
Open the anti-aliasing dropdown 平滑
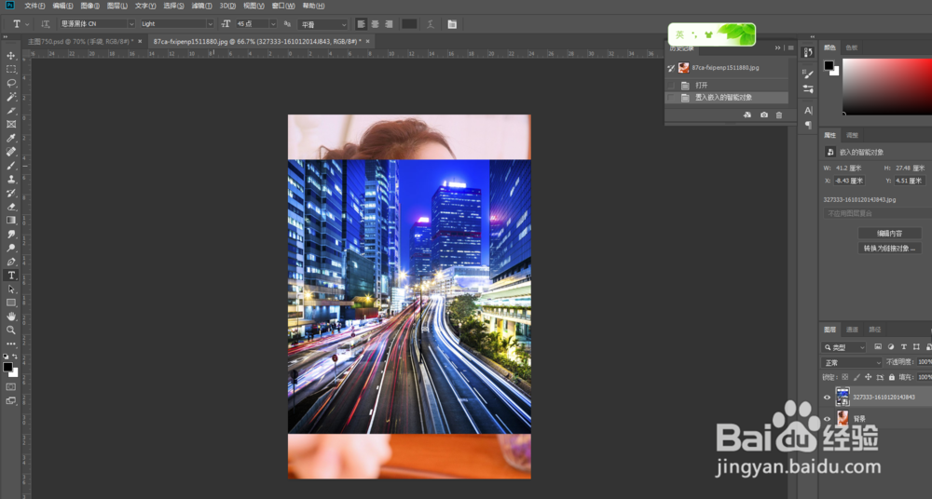[x=322, y=24]
